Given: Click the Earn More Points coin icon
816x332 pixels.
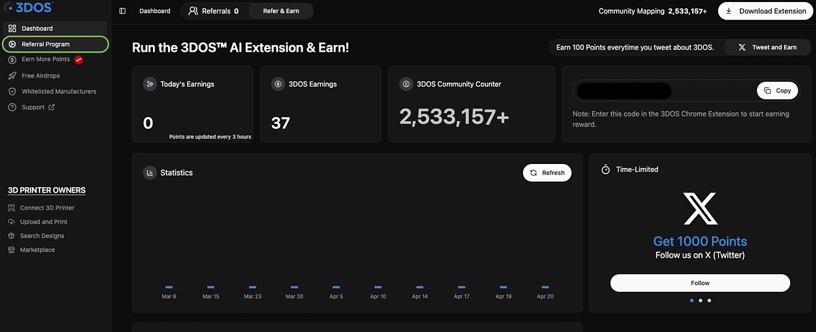Looking at the screenshot, I should pyautogui.click(x=12, y=59).
